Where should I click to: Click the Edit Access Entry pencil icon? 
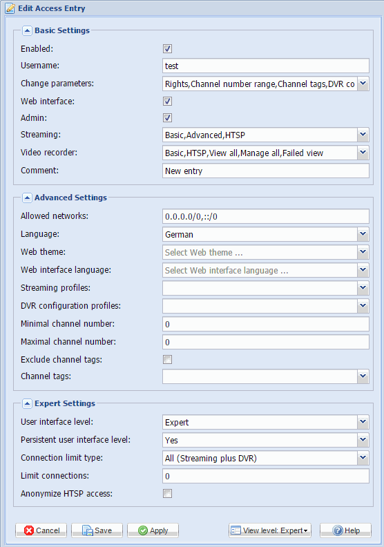(10, 8)
